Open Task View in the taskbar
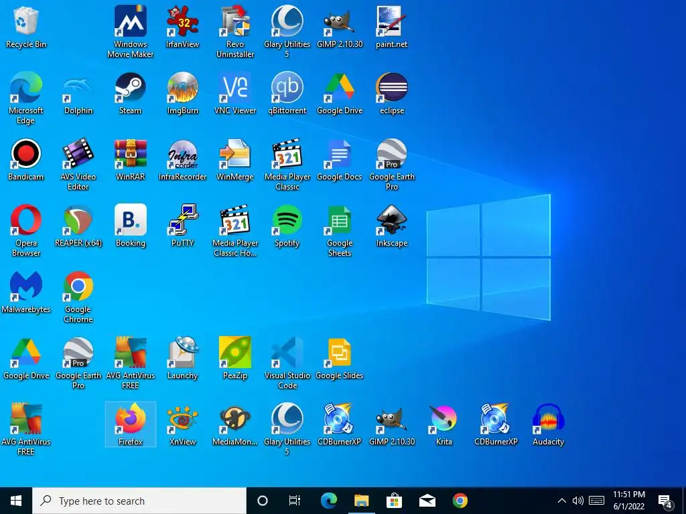The image size is (686, 514). click(295, 501)
